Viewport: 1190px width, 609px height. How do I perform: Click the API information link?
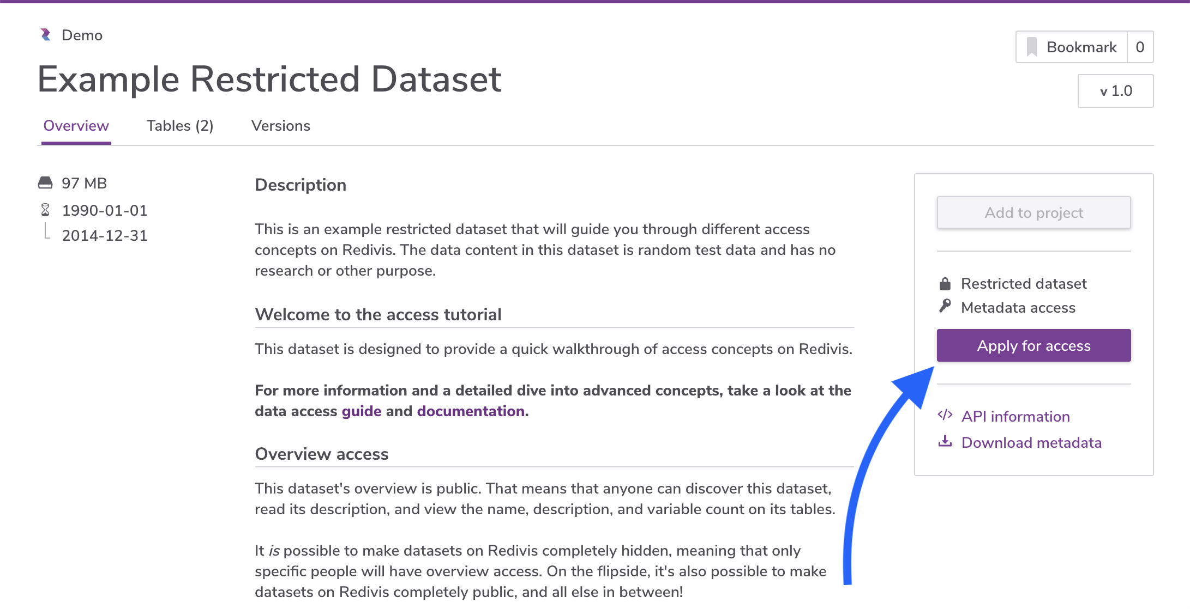point(1015,417)
